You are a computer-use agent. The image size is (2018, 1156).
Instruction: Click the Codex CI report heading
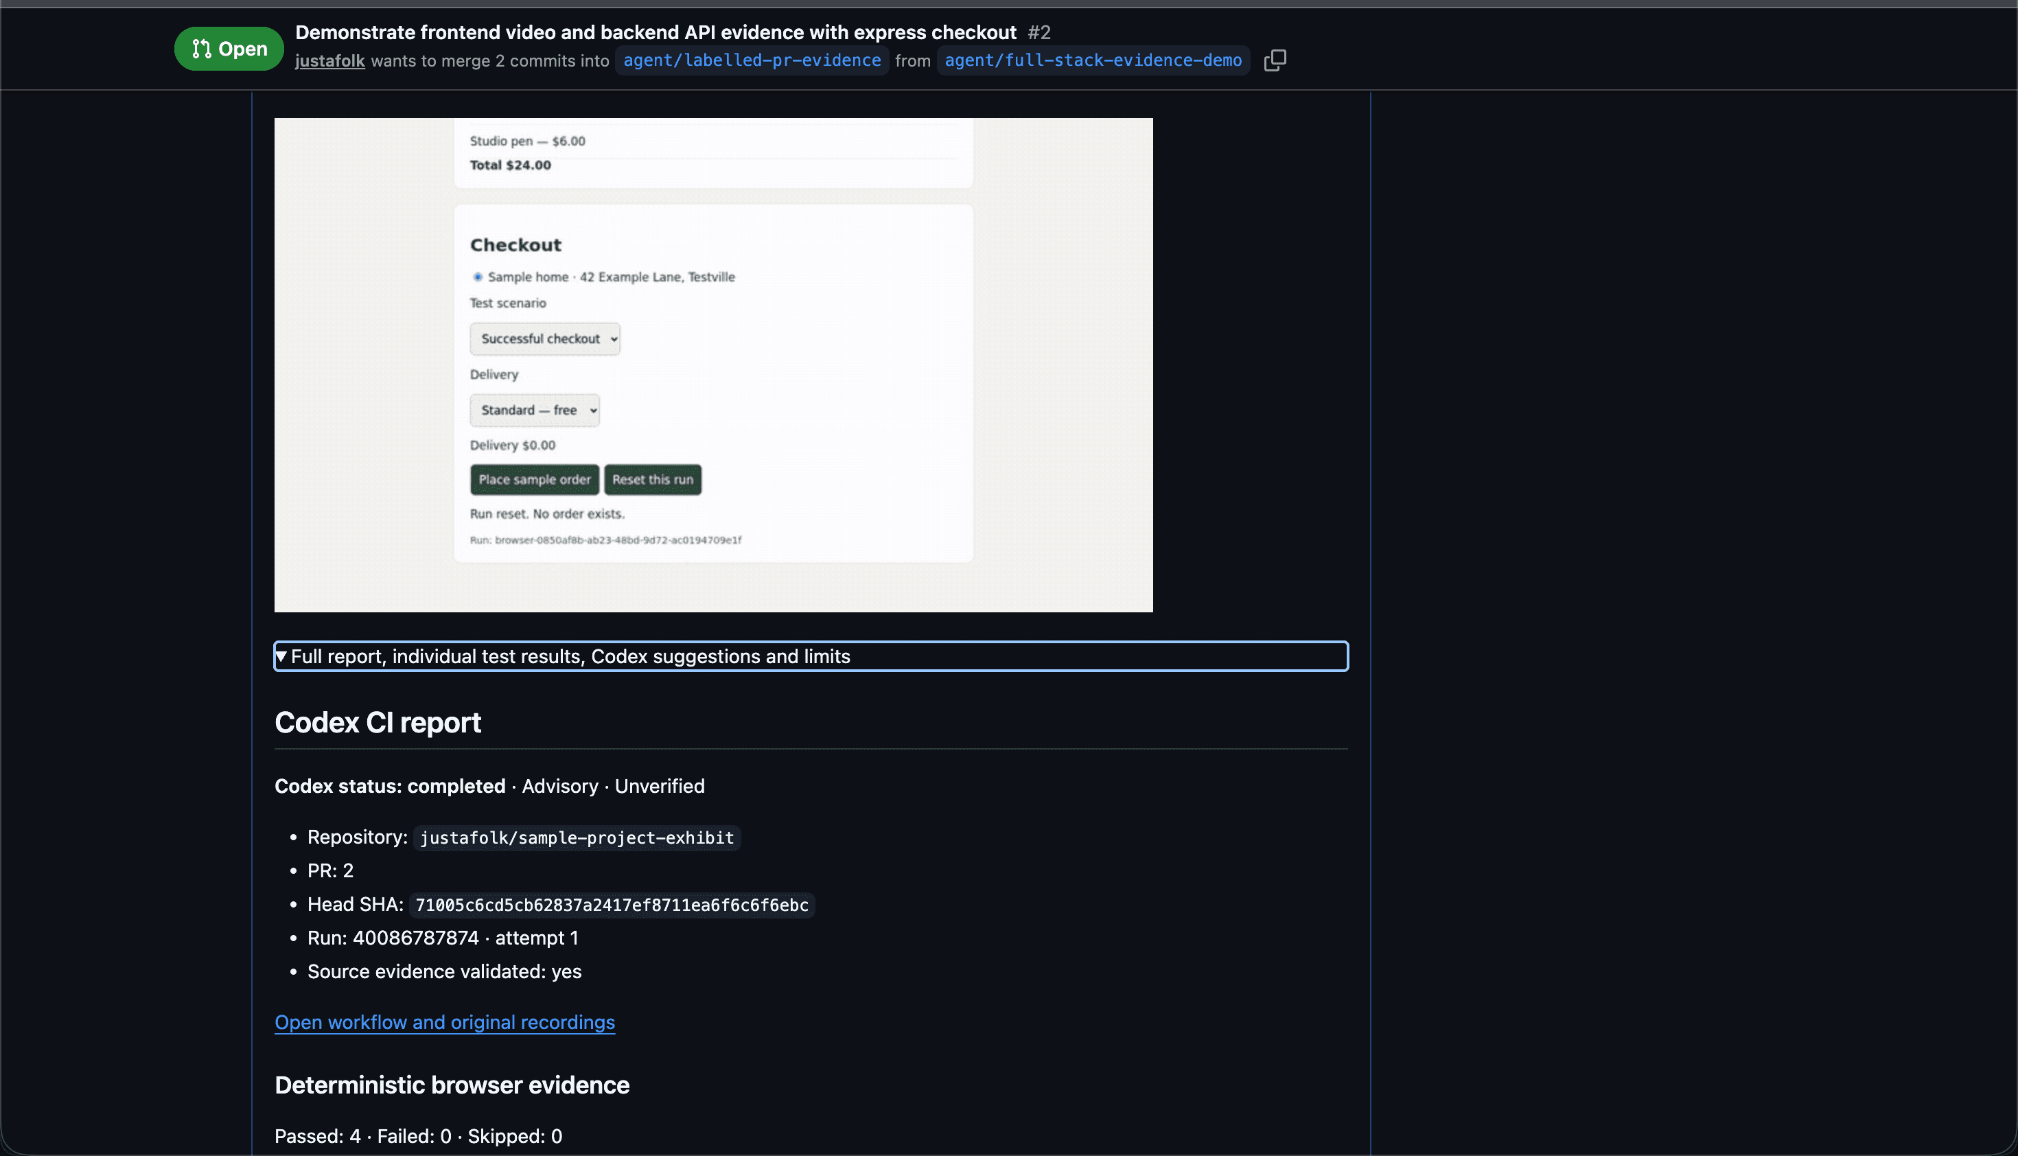(378, 722)
